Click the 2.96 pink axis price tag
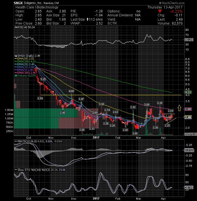 (x=188, y=109)
